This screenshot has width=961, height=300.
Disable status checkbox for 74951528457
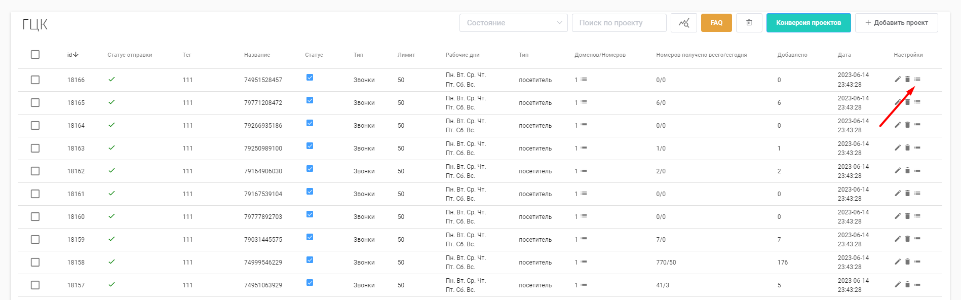click(x=310, y=78)
